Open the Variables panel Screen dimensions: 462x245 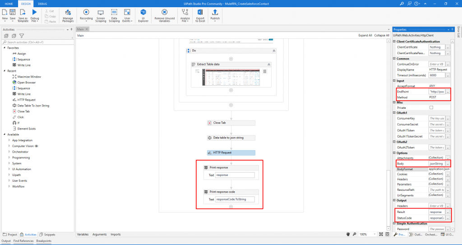click(x=83, y=234)
